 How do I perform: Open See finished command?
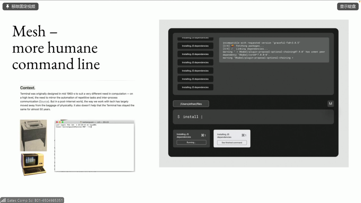(232, 143)
